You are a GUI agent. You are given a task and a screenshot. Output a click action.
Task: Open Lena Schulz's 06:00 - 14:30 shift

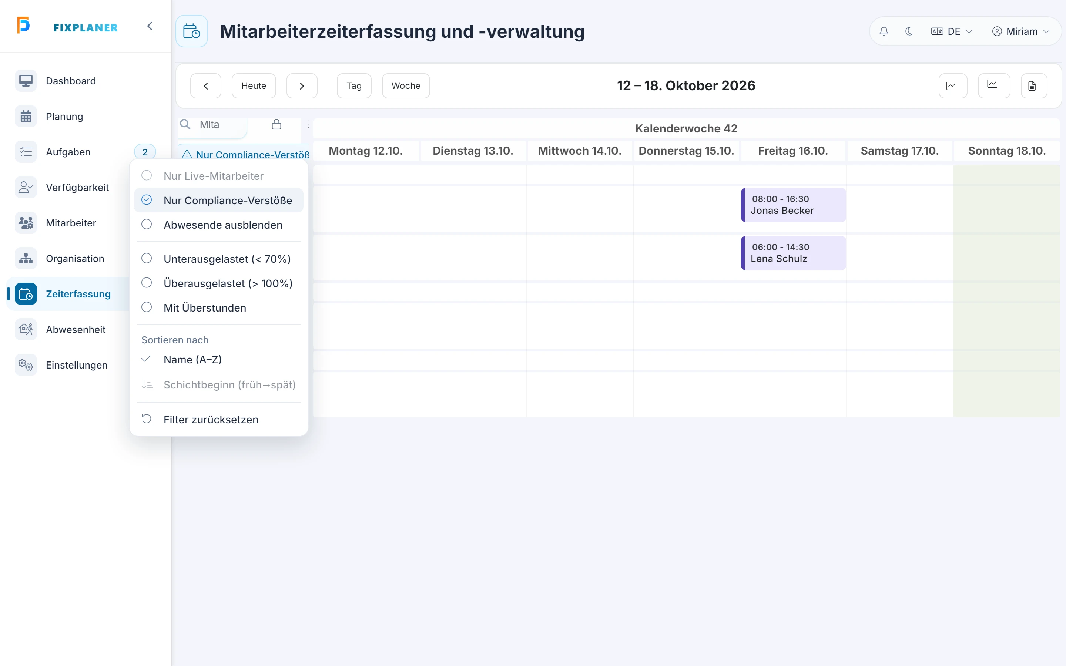pyautogui.click(x=793, y=253)
